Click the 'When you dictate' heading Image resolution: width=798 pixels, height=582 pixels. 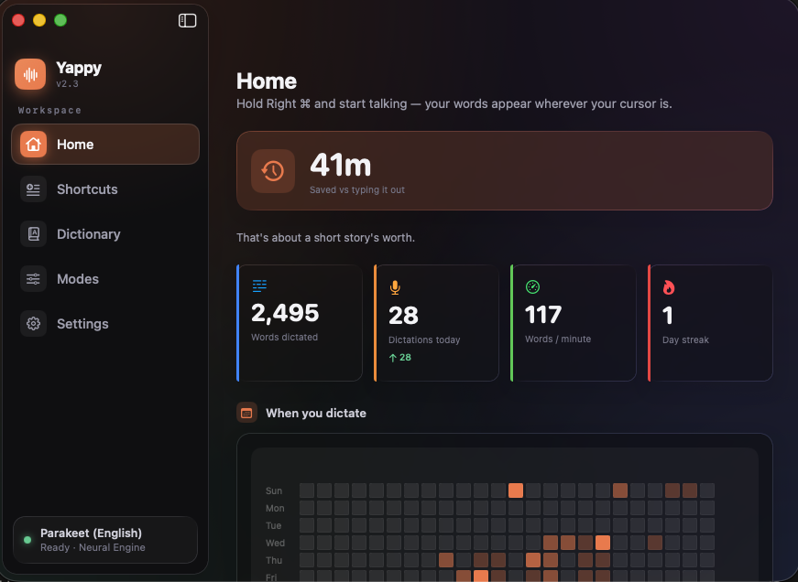(316, 414)
